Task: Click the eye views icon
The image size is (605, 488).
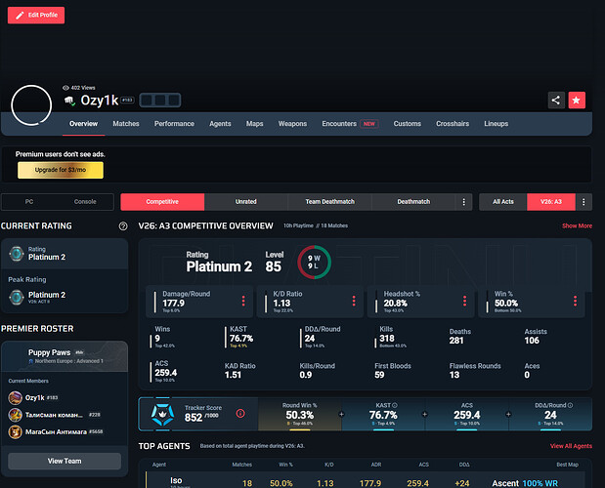Action: [x=65, y=88]
